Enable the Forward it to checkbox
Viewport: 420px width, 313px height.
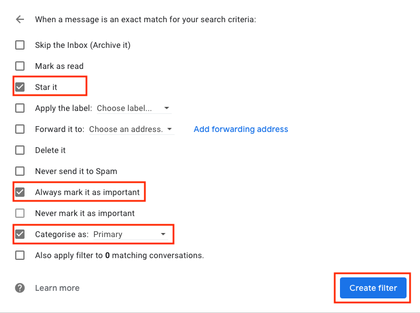[20, 129]
